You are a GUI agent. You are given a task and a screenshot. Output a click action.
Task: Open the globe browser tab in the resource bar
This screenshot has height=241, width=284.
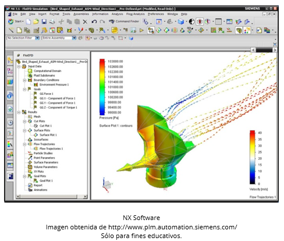click(10, 109)
